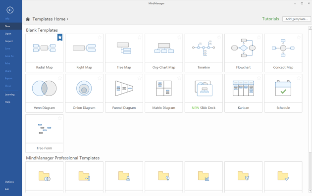Open the Tutorials link
This screenshot has height=196, width=312.
[x=270, y=19]
